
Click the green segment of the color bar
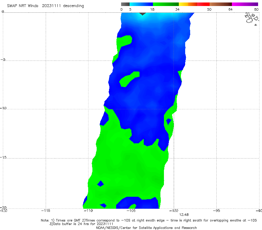pos(166,4)
